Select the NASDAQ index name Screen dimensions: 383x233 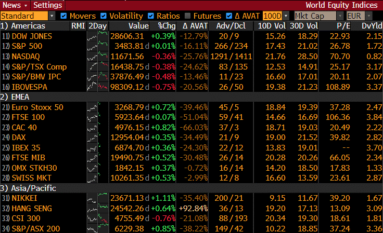(x=25, y=56)
